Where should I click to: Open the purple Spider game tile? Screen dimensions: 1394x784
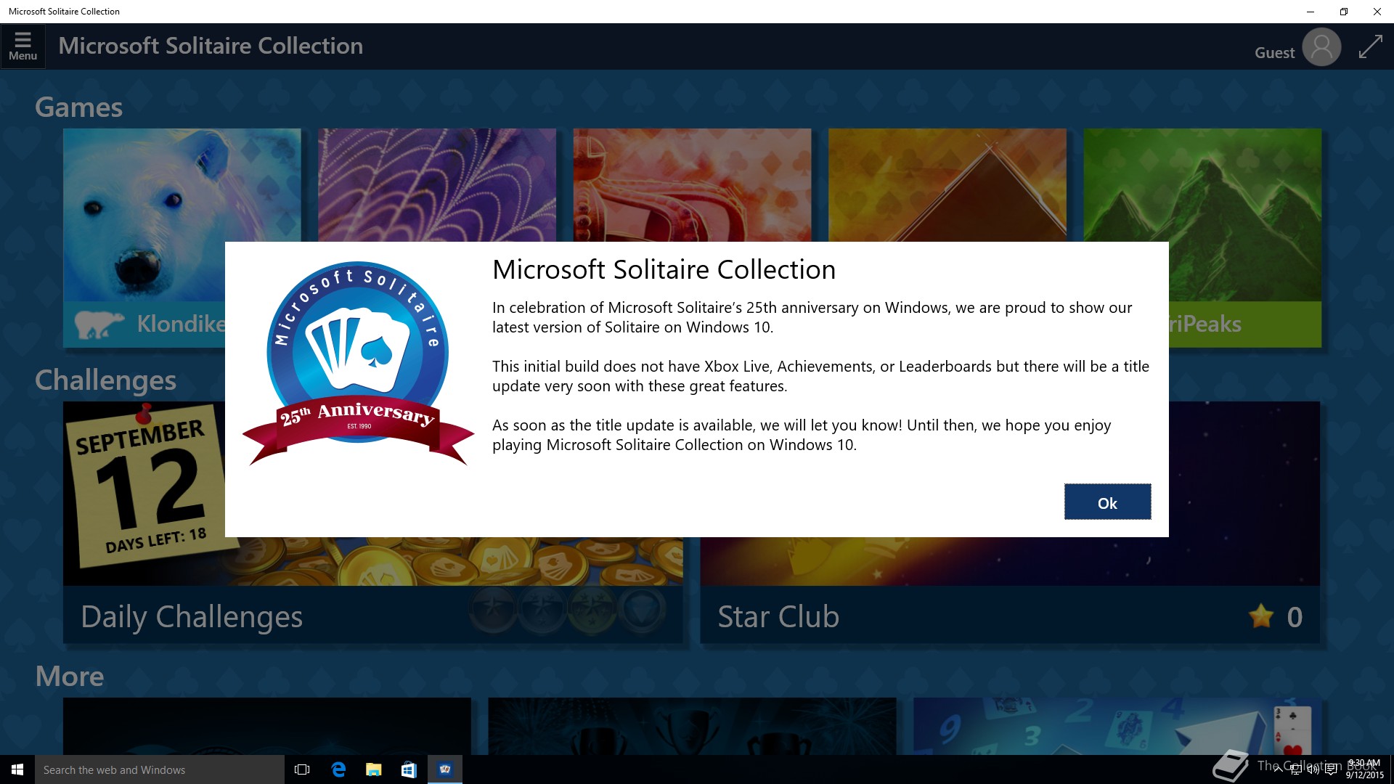pos(437,185)
